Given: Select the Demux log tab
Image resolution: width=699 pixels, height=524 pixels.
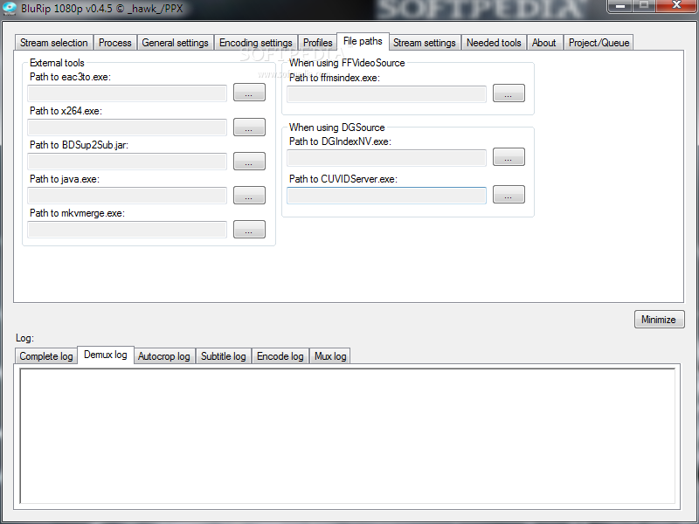Looking at the screenshot, I should point(106,355).
